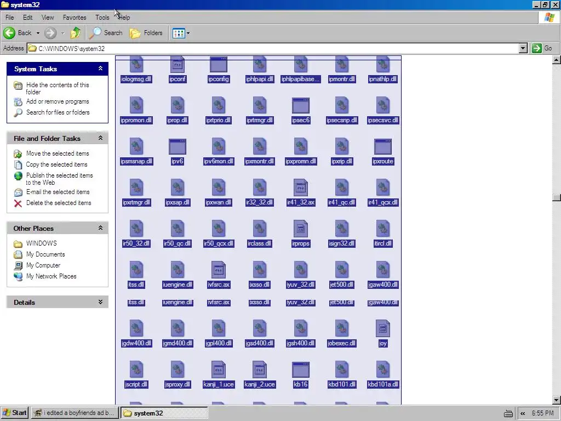
Task: Select the ir41_32.ax file icon
Action: [x=301, y=188]
